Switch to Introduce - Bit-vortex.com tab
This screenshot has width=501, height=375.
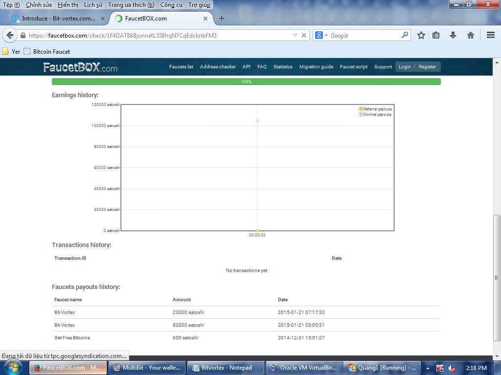59,19
